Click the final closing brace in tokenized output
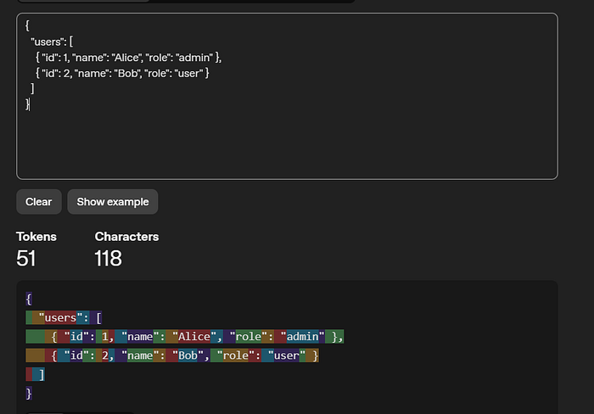 point(30,393)
